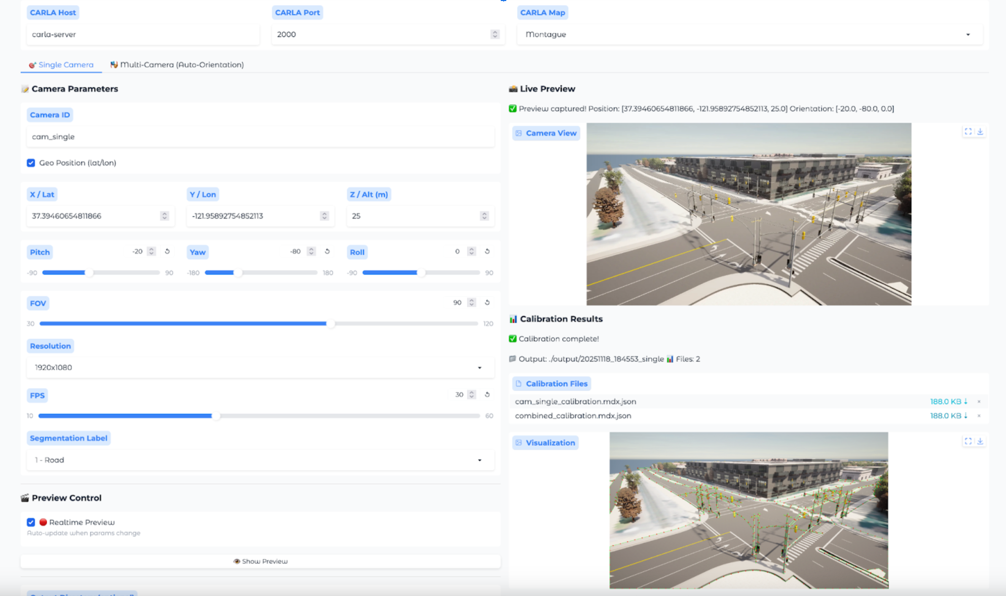Increment the CARLA Port stepper
Viewport: 1006px width, 596px height.
[495, 32]
